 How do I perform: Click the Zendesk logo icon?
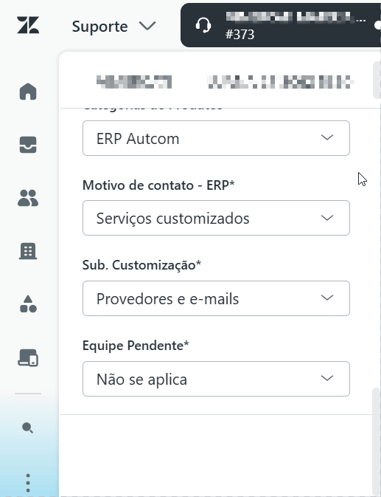(x=28, y=25)
